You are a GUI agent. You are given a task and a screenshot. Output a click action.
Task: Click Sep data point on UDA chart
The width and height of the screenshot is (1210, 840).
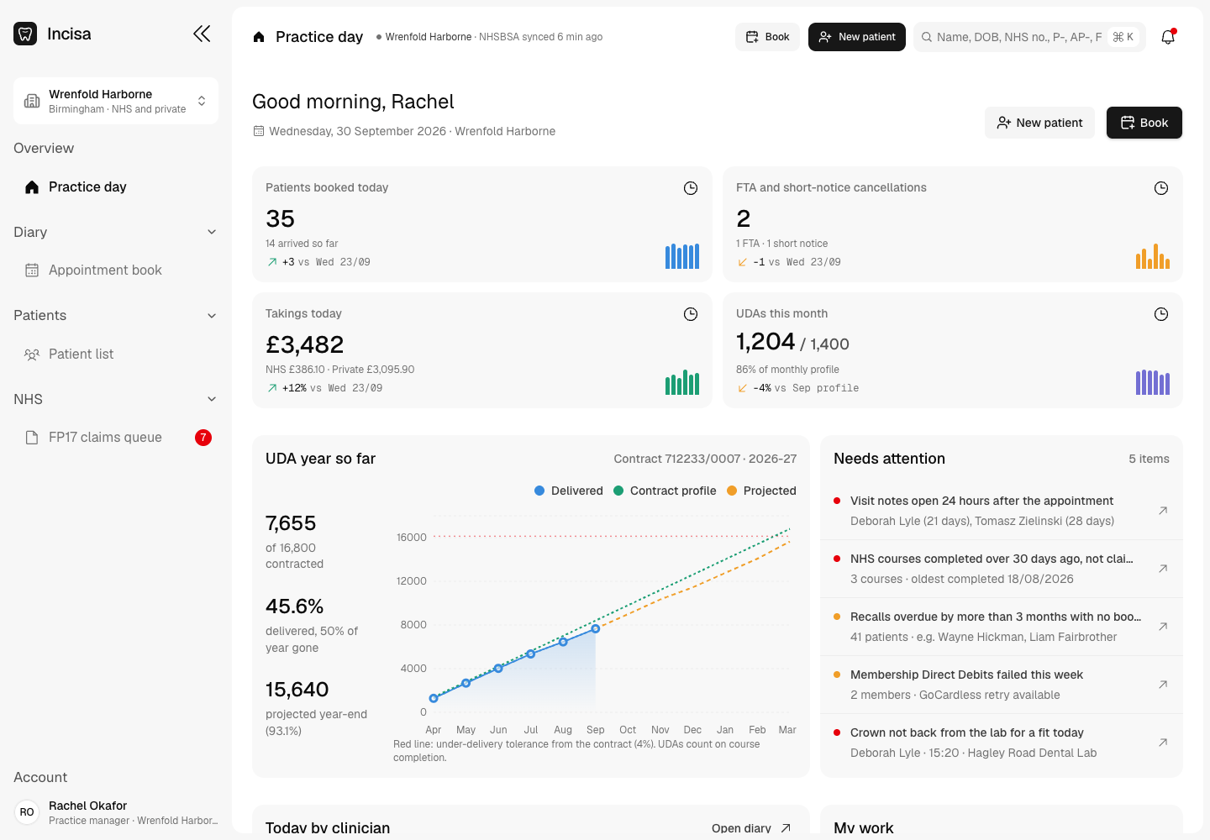[x=596, y=628]
